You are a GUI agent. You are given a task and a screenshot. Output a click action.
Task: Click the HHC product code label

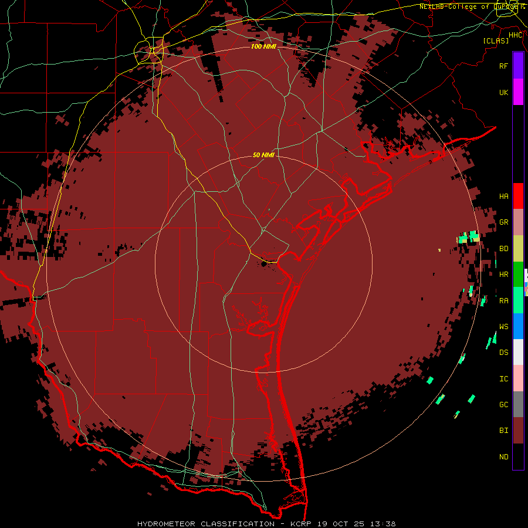[x=516, y=35]
